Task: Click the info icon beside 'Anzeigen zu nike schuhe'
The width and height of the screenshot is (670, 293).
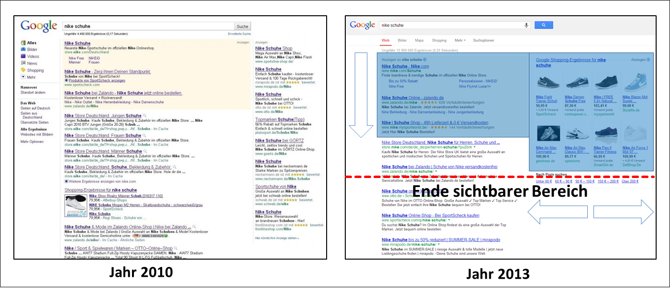Action: click(x=425, y=60)
